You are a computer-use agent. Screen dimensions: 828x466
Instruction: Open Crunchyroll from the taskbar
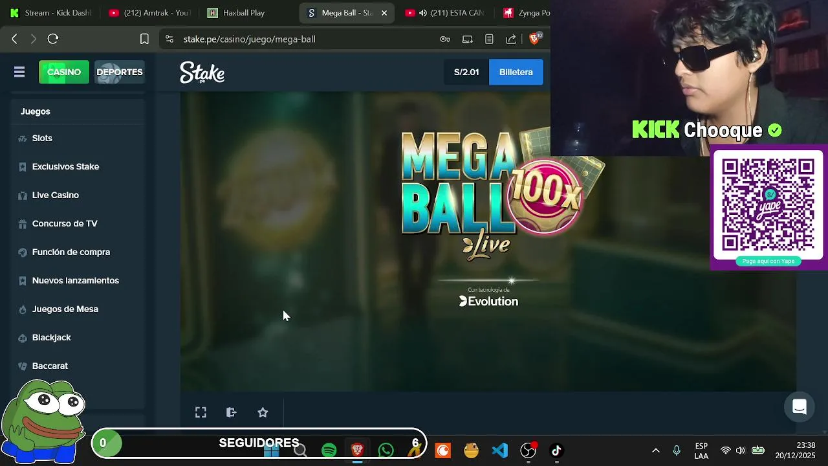click(x=443, y=450)
